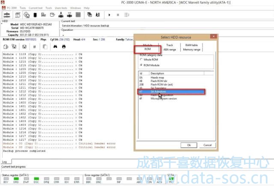Image resolution: width=274 pixels, height=186 pixels.
Task: Open the Tests menu
Action: tap(23, 8)
